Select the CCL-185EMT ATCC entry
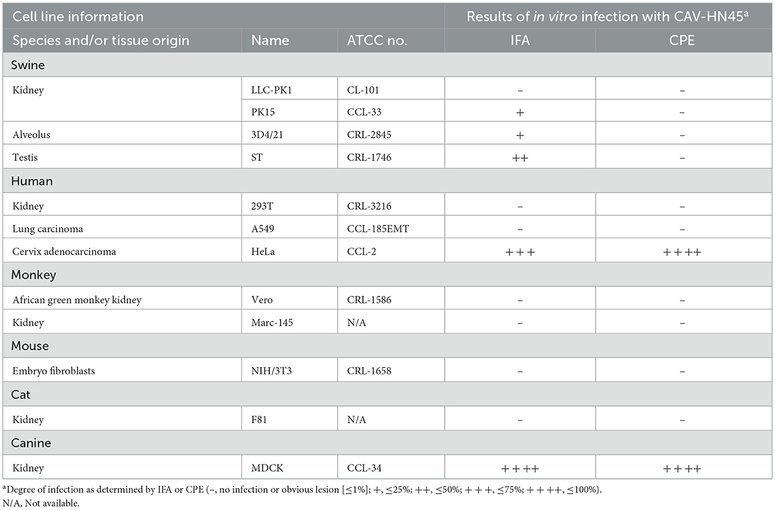The width and height of the screenshot is (775, 510). 378,229
